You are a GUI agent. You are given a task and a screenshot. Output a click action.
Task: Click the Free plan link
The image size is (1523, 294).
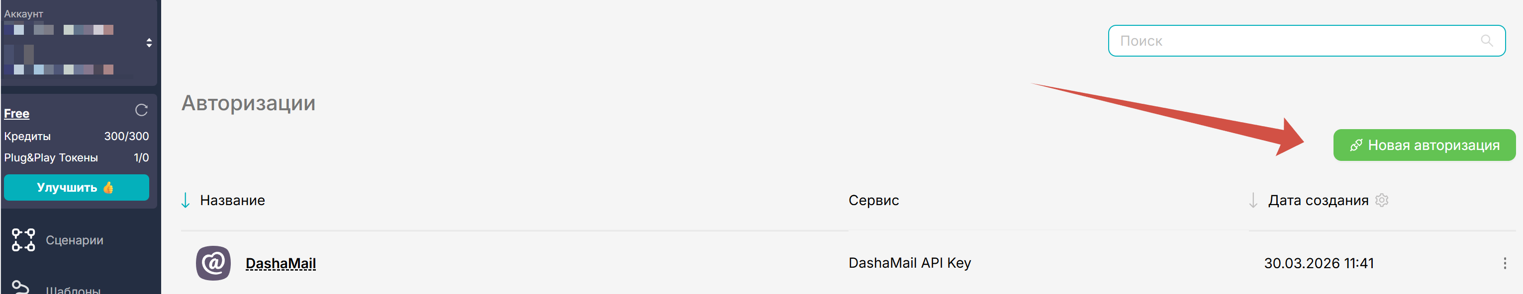16,113
